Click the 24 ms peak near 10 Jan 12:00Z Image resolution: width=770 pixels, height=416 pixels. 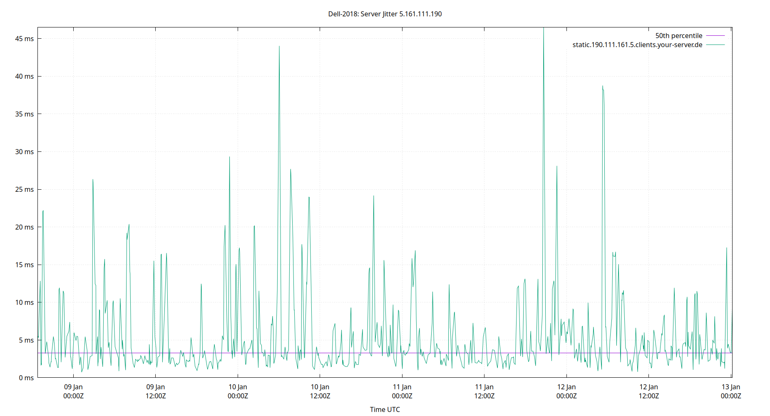(308, 198)
